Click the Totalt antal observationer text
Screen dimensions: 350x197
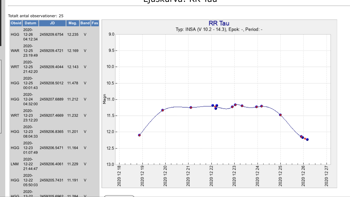36,16
